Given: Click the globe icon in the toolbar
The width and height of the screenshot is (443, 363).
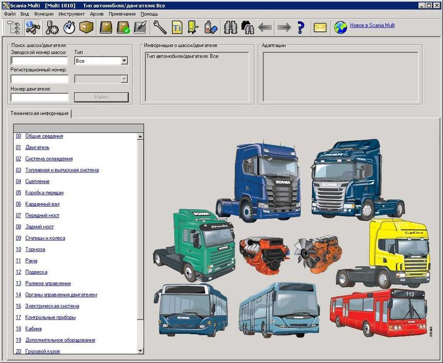Looking at the screenshot, I should pos(341,27).
